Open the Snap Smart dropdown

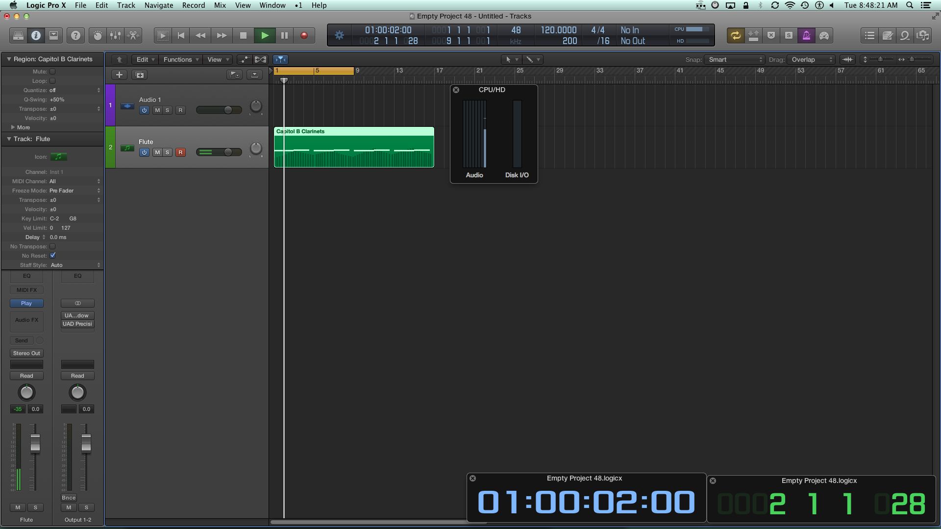(735, 59)
